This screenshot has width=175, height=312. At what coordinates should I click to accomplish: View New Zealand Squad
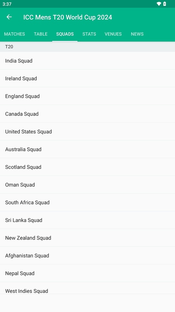(87, 238)
